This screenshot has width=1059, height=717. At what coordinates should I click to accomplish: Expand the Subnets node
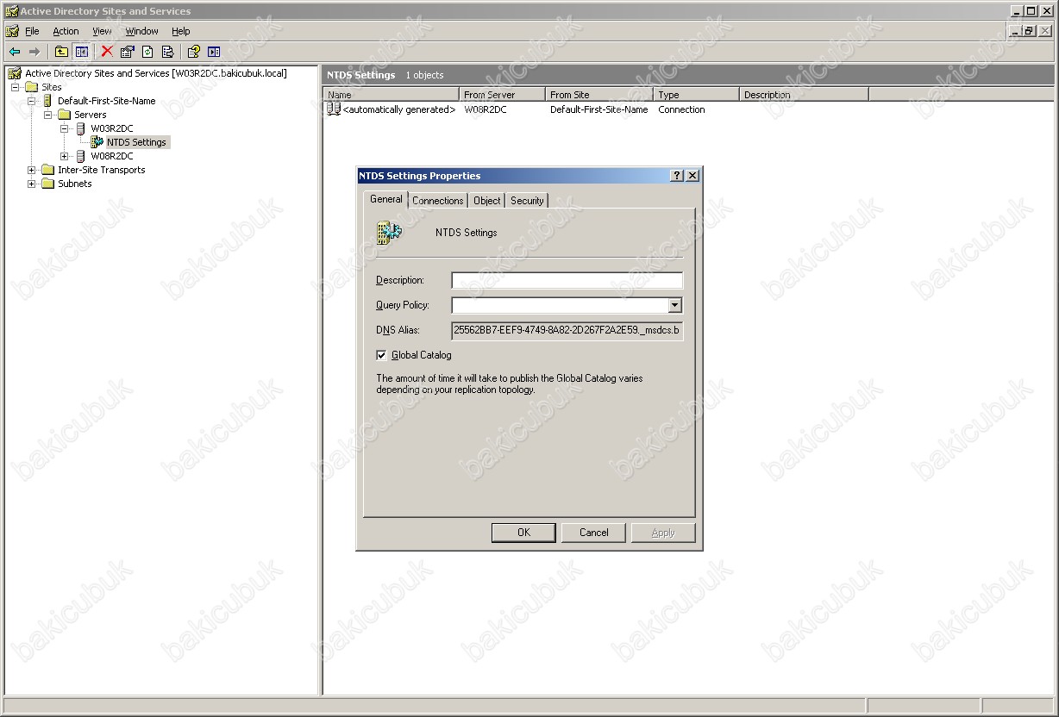[32, 184]
